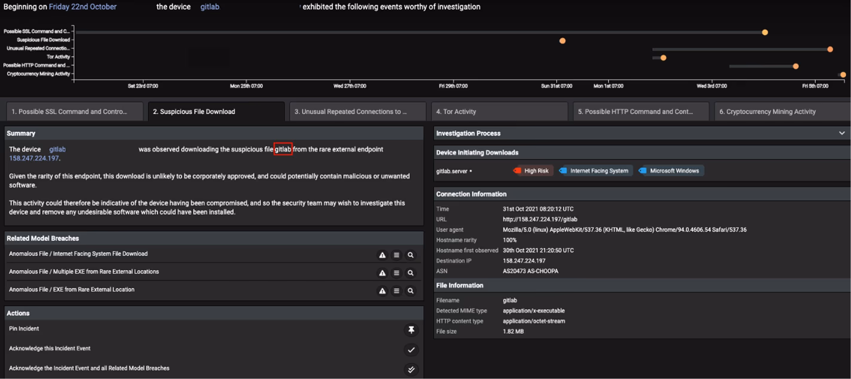Click the Microsoft Windows device tag
Image resolution: width=851 pixels, height=379 pixels.
671,171
